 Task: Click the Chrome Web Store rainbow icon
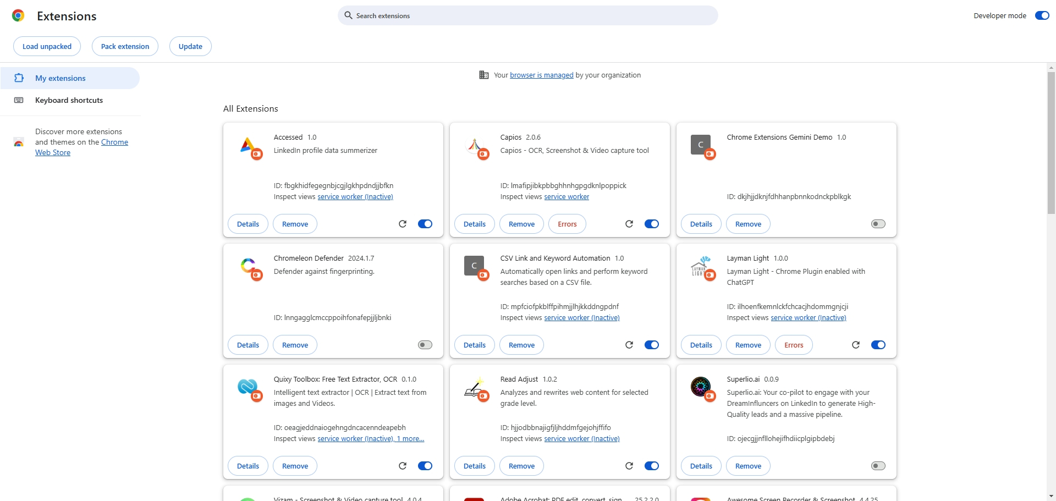pos(19,142)
